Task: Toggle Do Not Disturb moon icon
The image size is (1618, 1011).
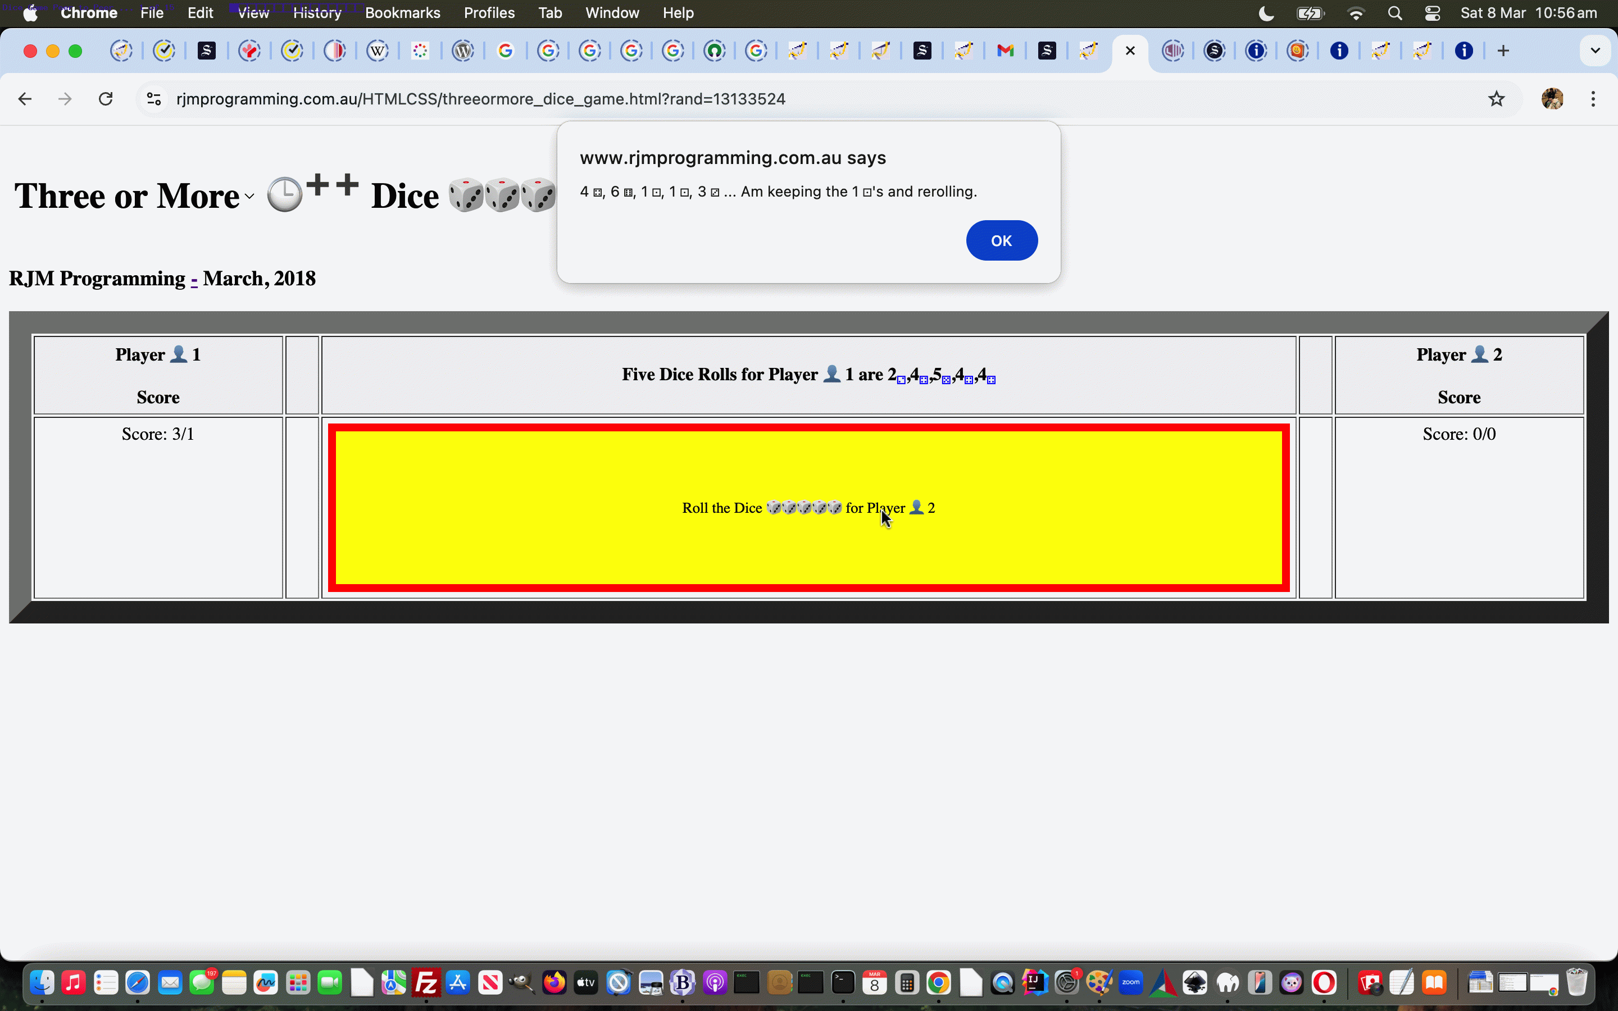Action: click(x=1266, y=13)
